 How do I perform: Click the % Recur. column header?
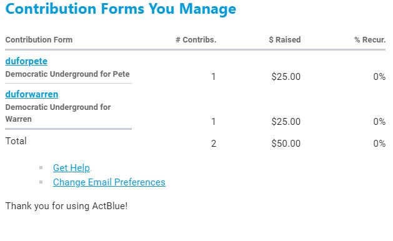370,39
